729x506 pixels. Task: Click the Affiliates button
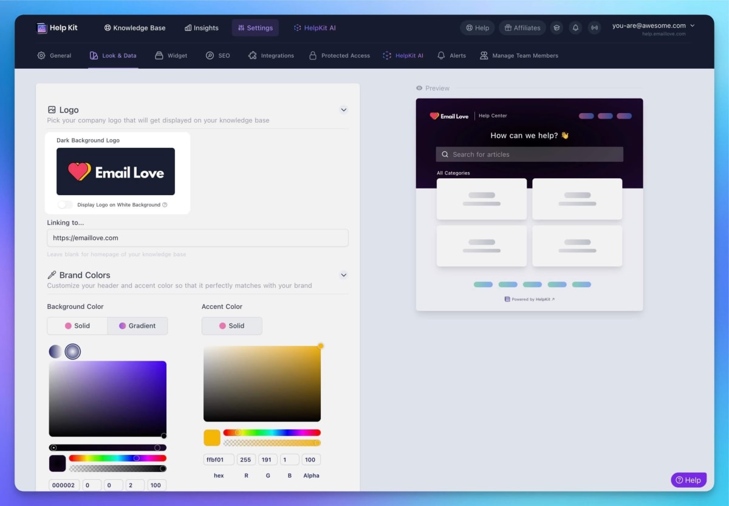click(522, 28)
